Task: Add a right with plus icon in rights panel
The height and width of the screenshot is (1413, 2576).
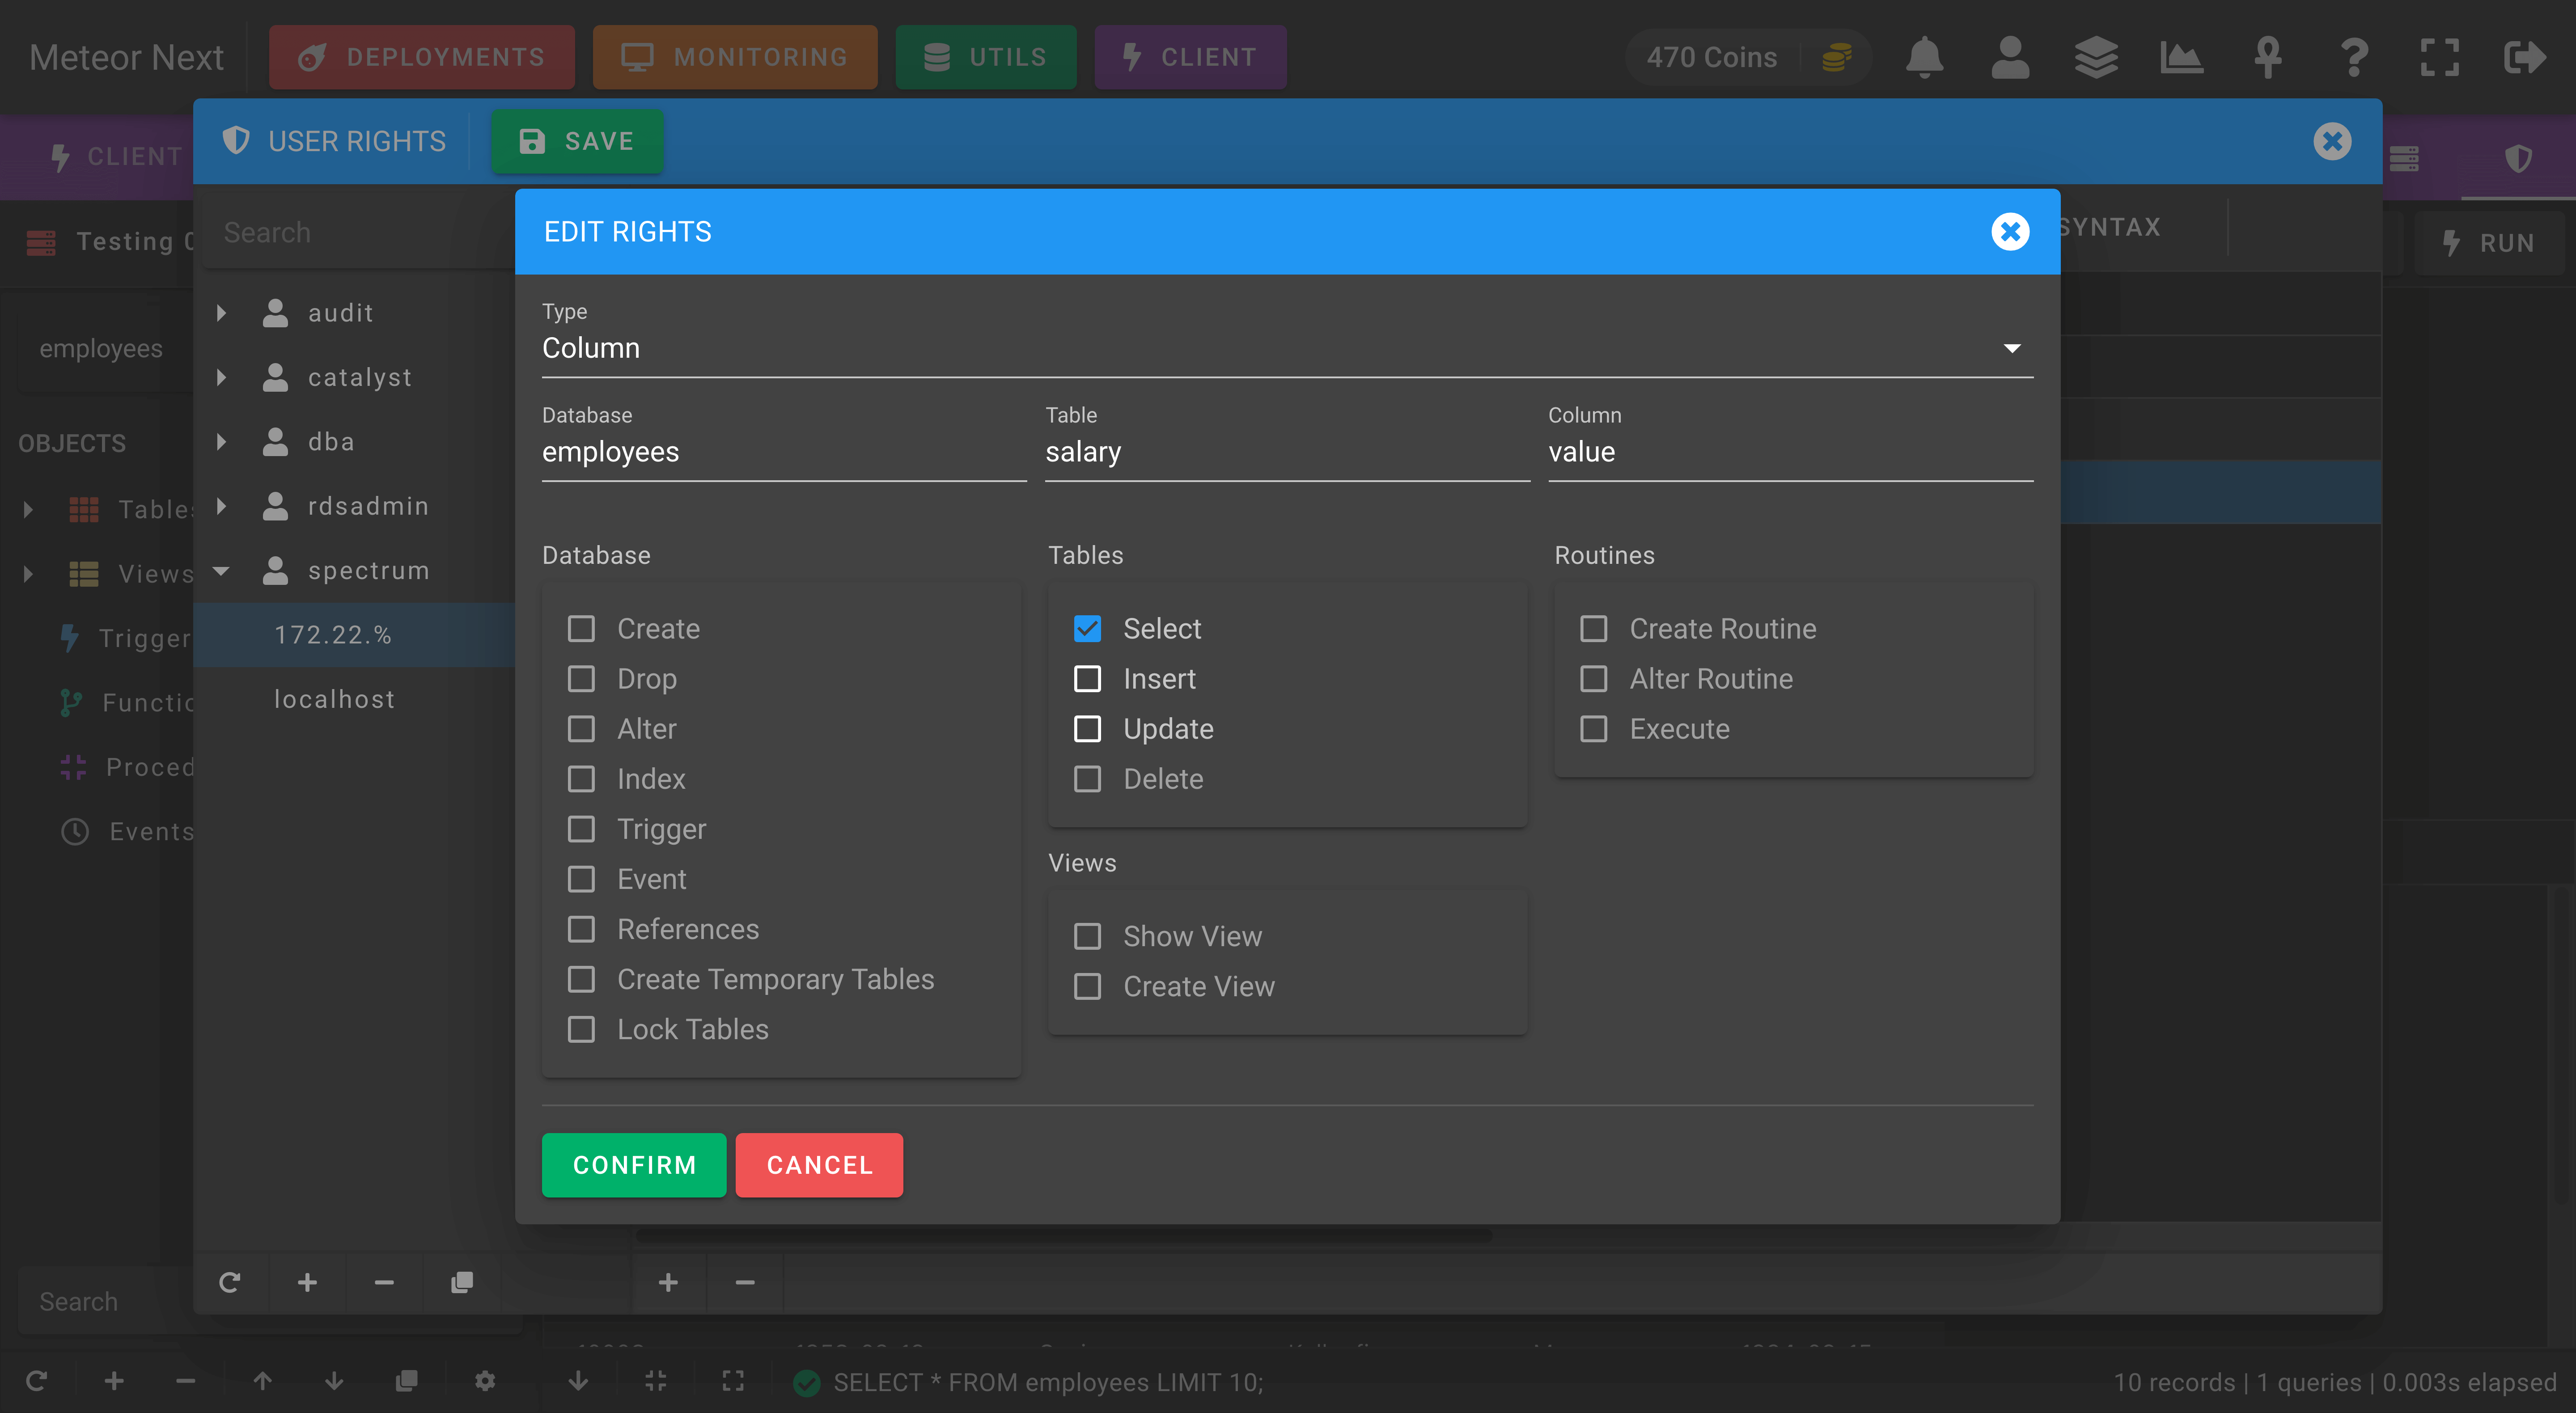Action: (668, 1282)
